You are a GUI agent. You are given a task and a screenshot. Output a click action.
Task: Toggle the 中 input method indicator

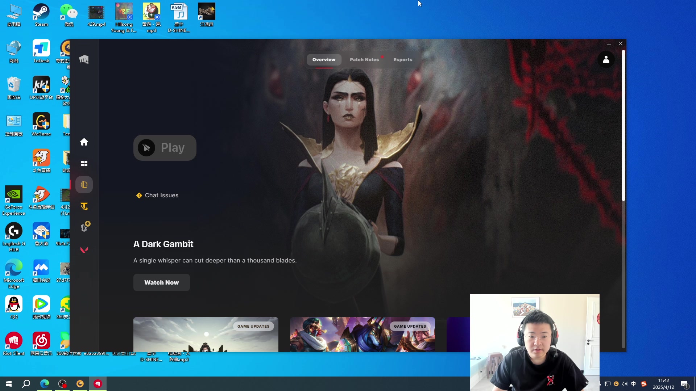(634, 384)
